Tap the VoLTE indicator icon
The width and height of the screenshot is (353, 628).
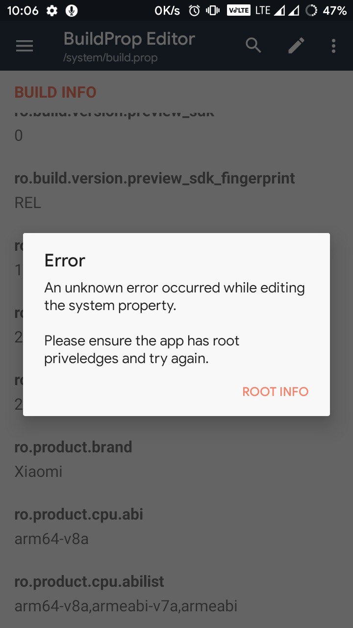pyautogui.click(x=239, y=10)
